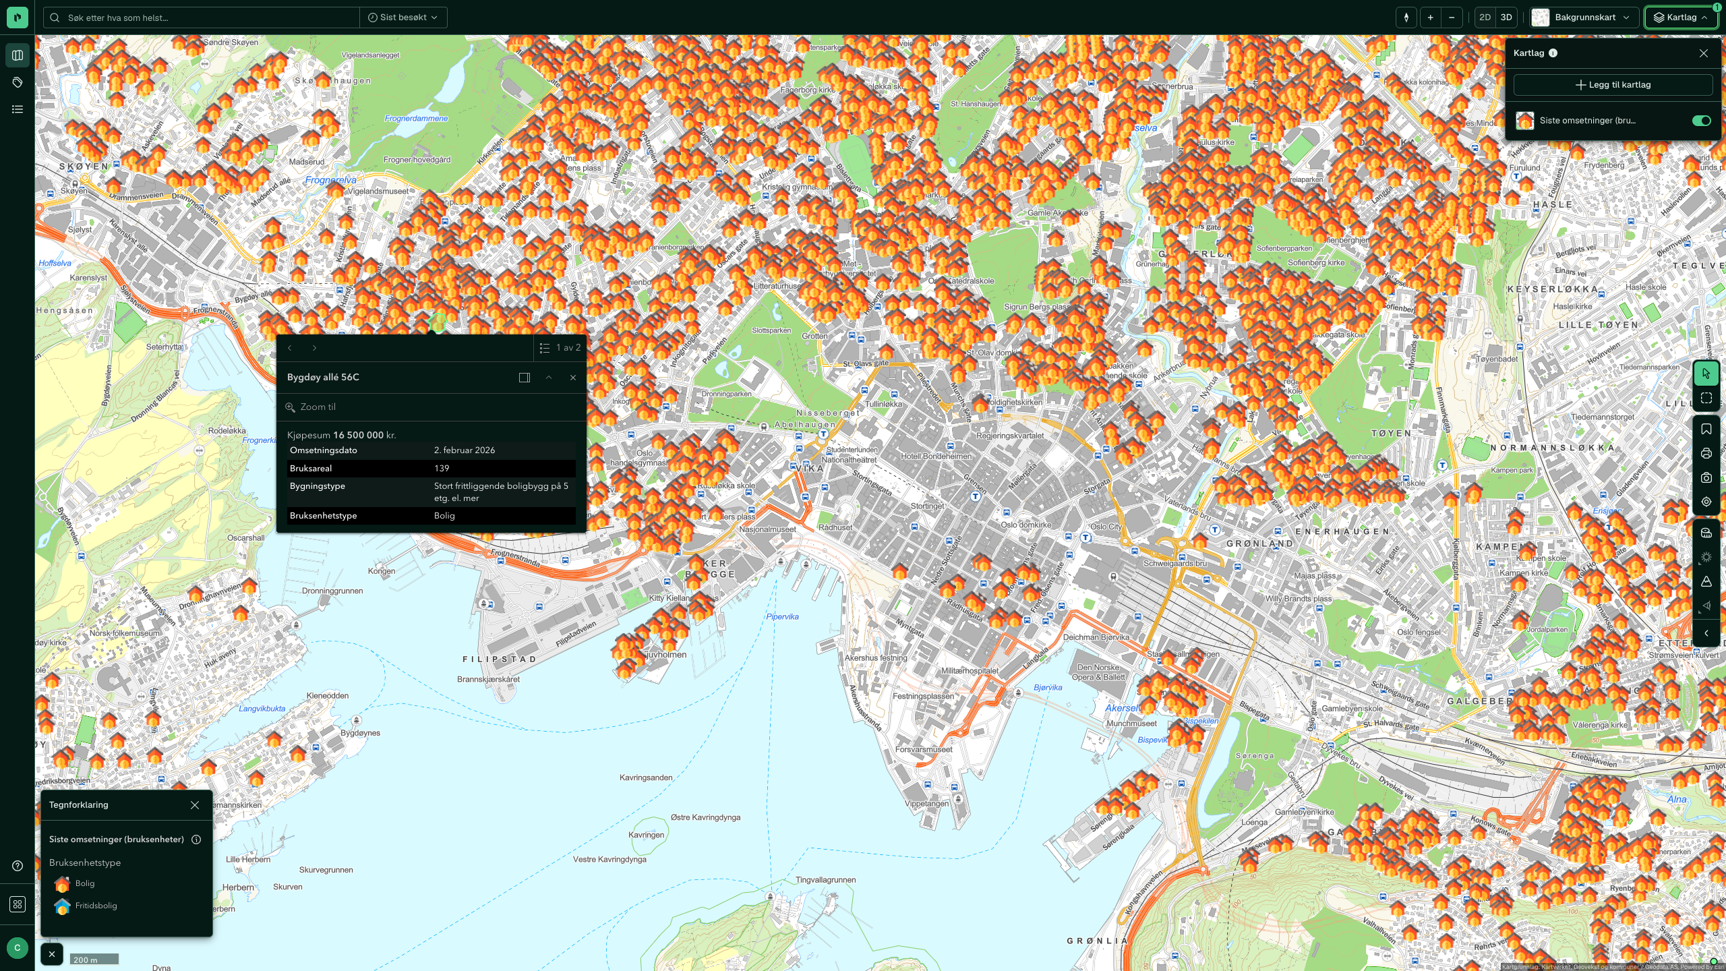Screen dimensions: 1726x971
Task: Collapse the popup with the up chevron
Action: pyautogui.click(x=549, y=378)
